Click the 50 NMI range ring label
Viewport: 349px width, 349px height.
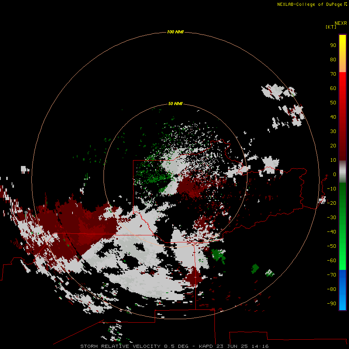tap(175, 104)
